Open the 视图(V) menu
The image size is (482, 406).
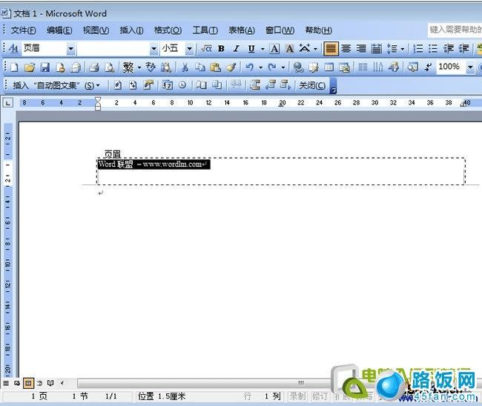point(96,30)
